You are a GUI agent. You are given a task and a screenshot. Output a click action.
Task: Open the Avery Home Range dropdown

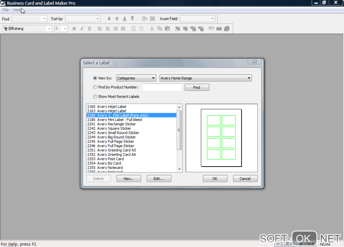206,78
